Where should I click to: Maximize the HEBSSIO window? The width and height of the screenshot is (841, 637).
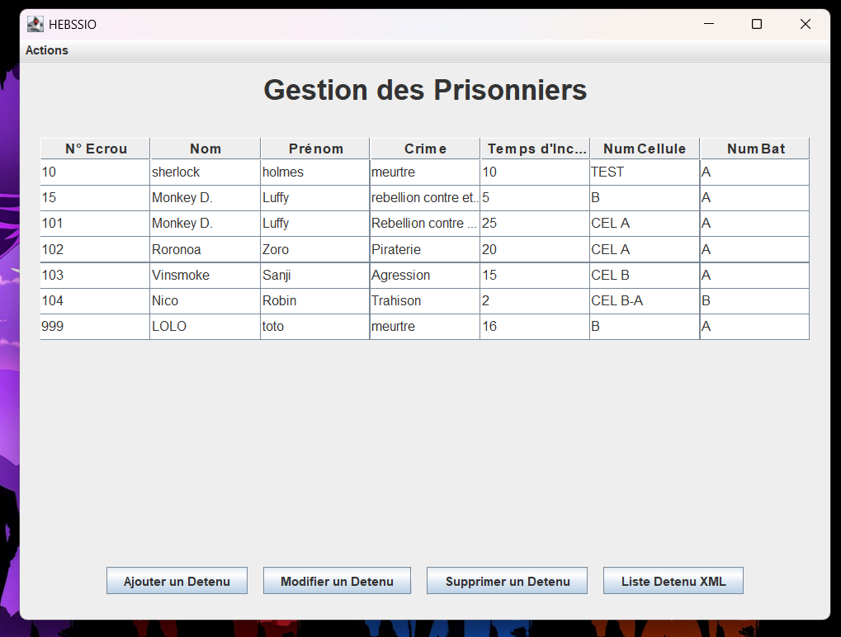(x=756, y=25)
